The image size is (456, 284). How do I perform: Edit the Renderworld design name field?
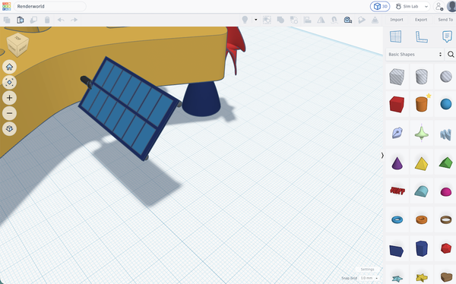coord(49,6)
